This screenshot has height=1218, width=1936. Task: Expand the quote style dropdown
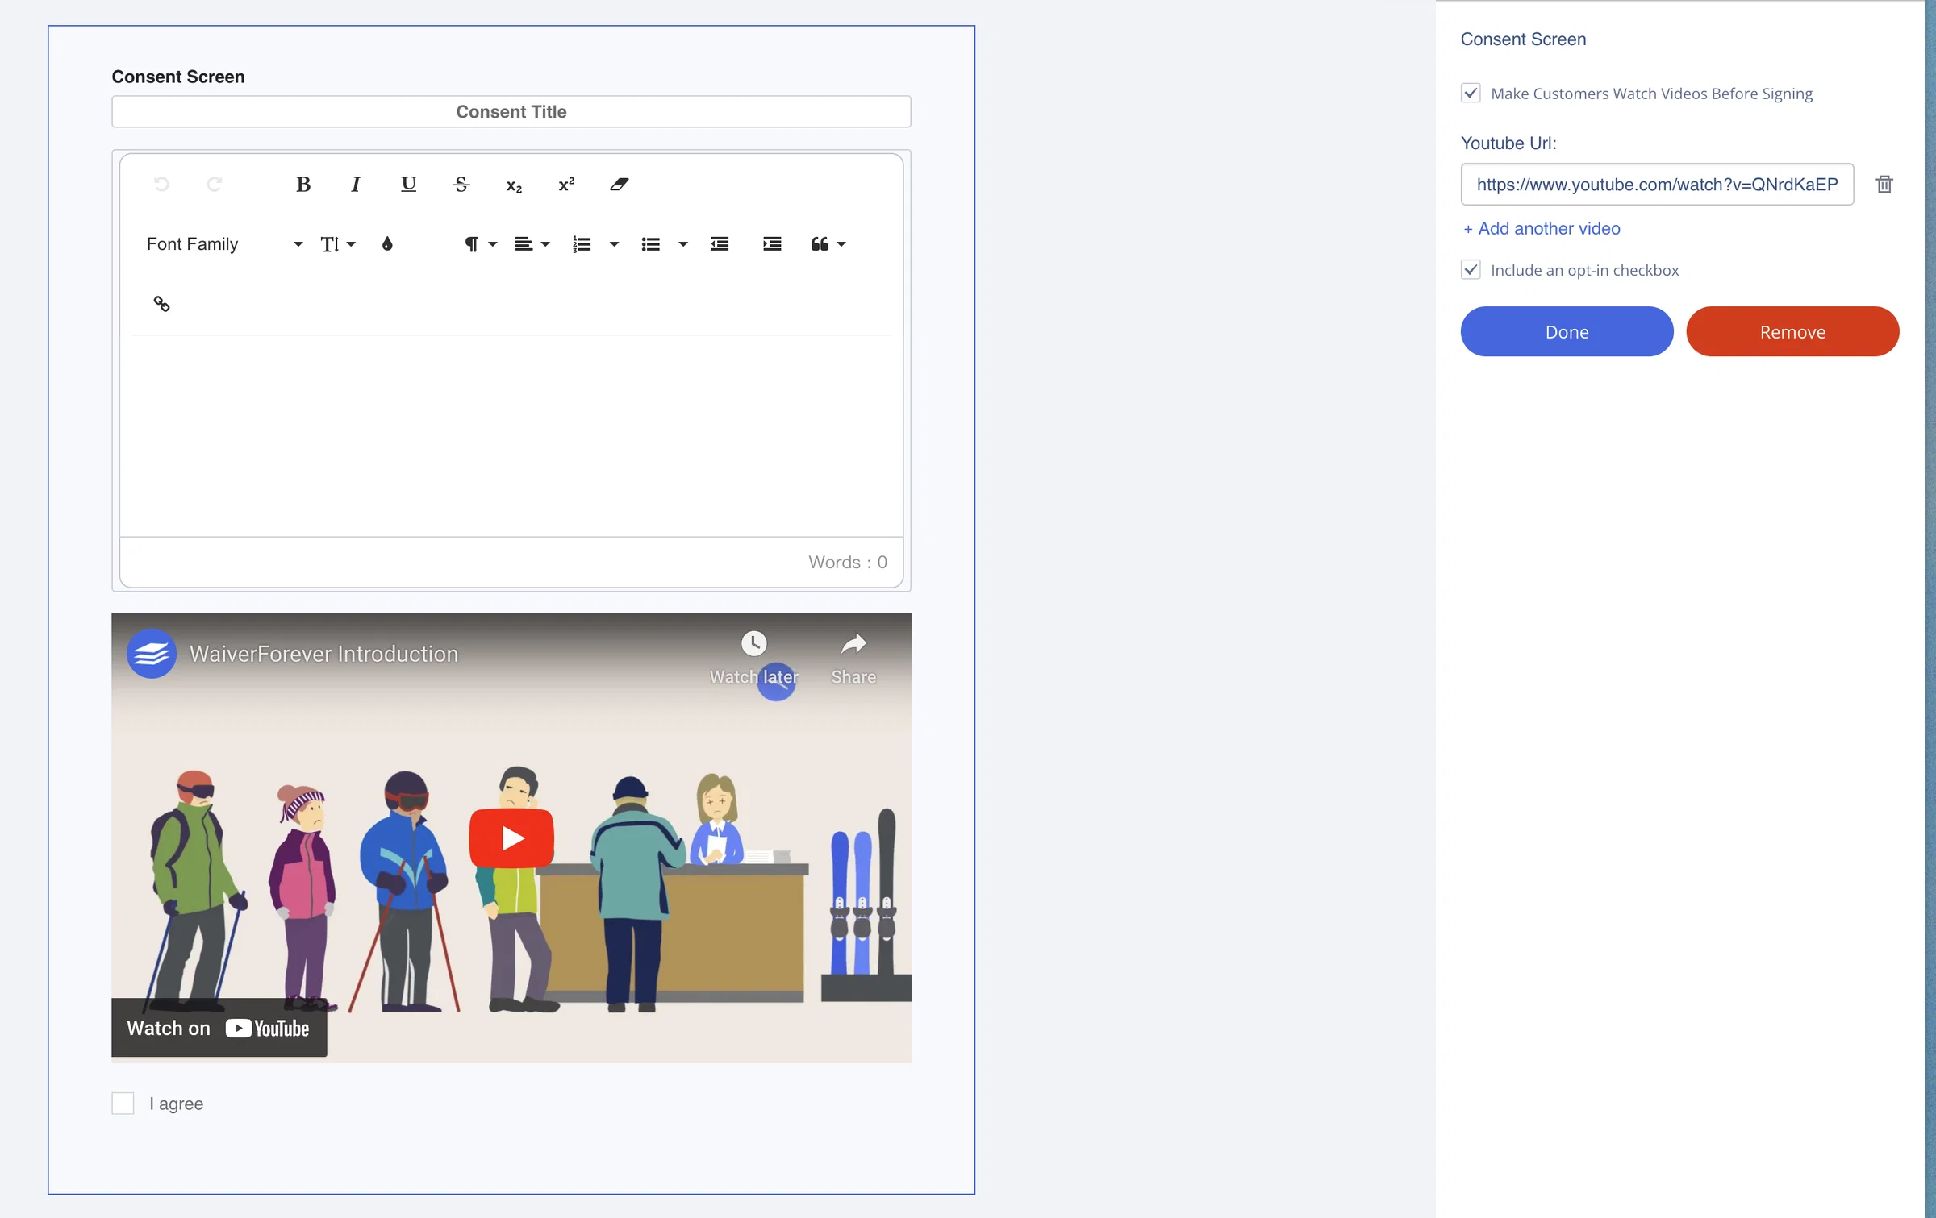click(x=828, y=244)
